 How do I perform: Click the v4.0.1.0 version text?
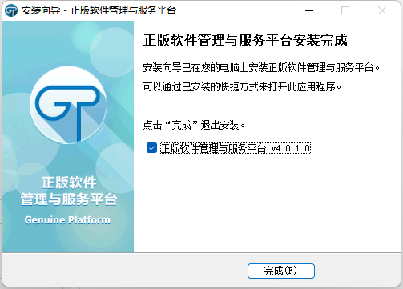[291, 148]
